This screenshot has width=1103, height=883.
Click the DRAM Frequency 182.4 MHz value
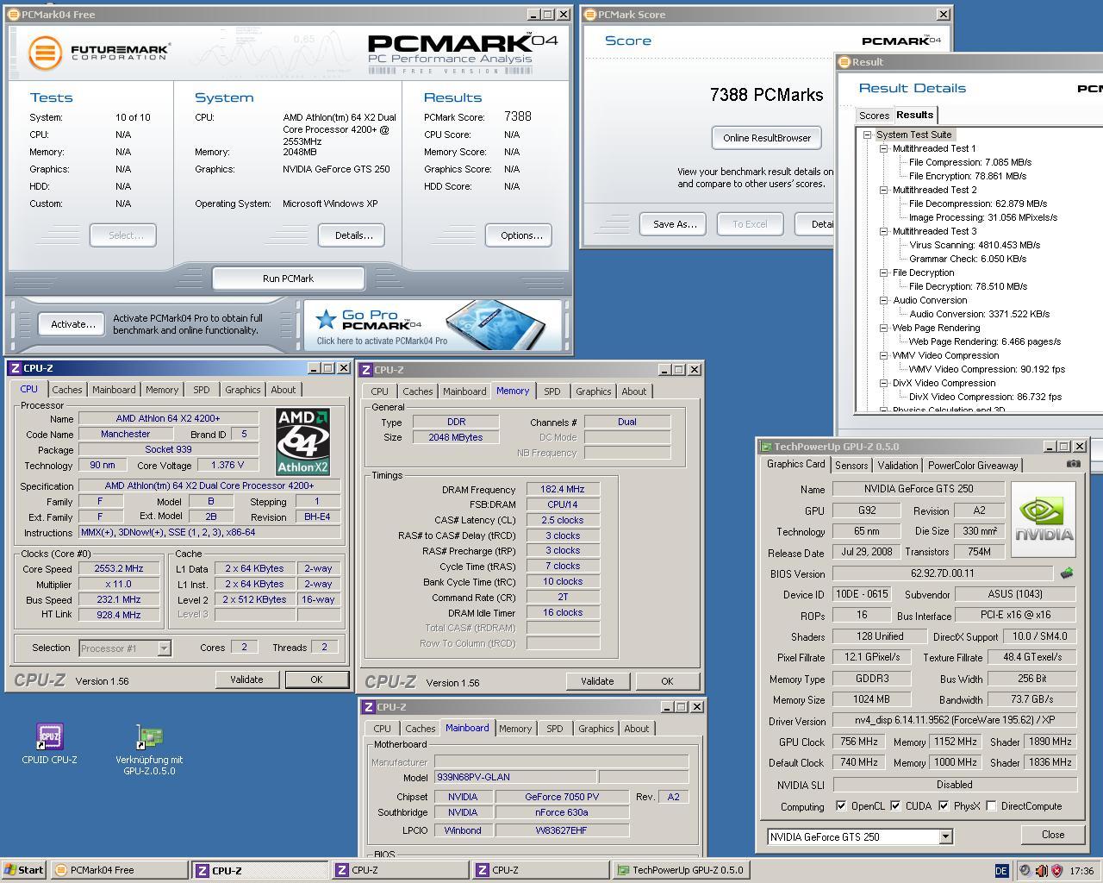coord(563,489)
